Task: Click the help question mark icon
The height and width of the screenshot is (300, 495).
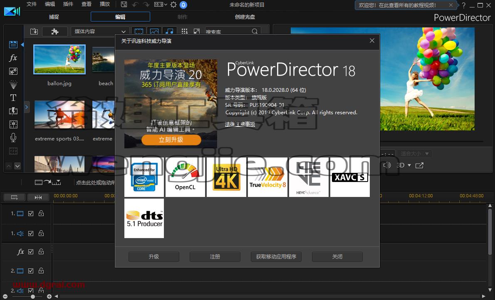Action: [x=463, y=5]
